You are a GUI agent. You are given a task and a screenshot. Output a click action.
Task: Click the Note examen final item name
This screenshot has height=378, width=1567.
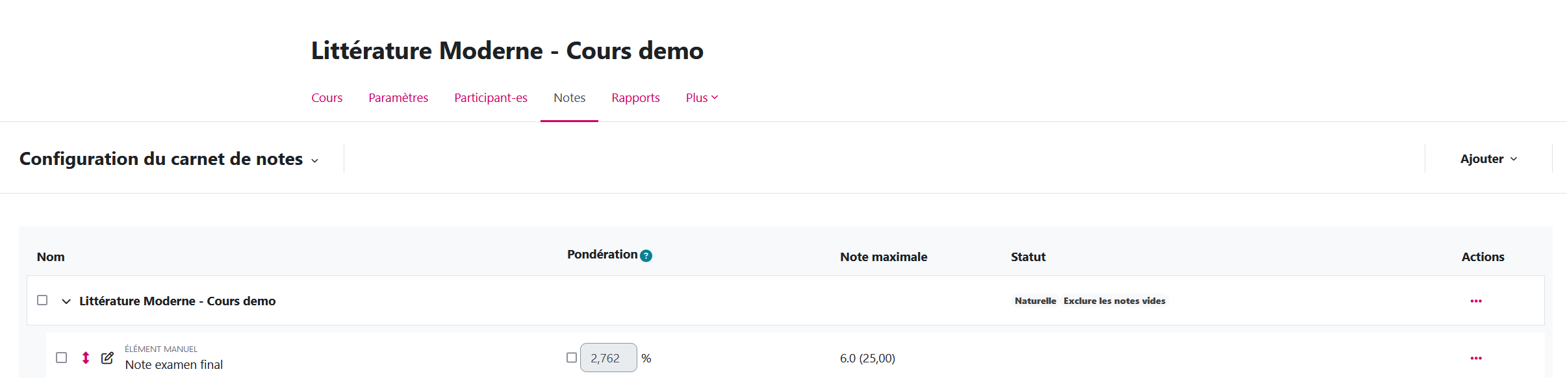click(x=174, y=365)
